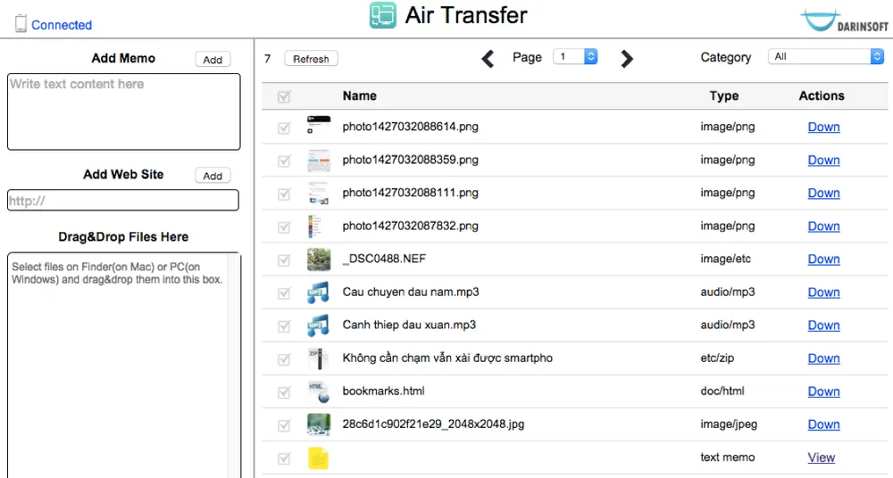Image resolution: width=893 pixels, height=478 pixels.
Task: Download photo1427032088359.png via Down link
Action: coord(823,160)
